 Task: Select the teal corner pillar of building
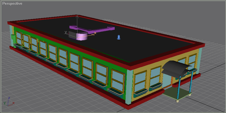[129, 87]
